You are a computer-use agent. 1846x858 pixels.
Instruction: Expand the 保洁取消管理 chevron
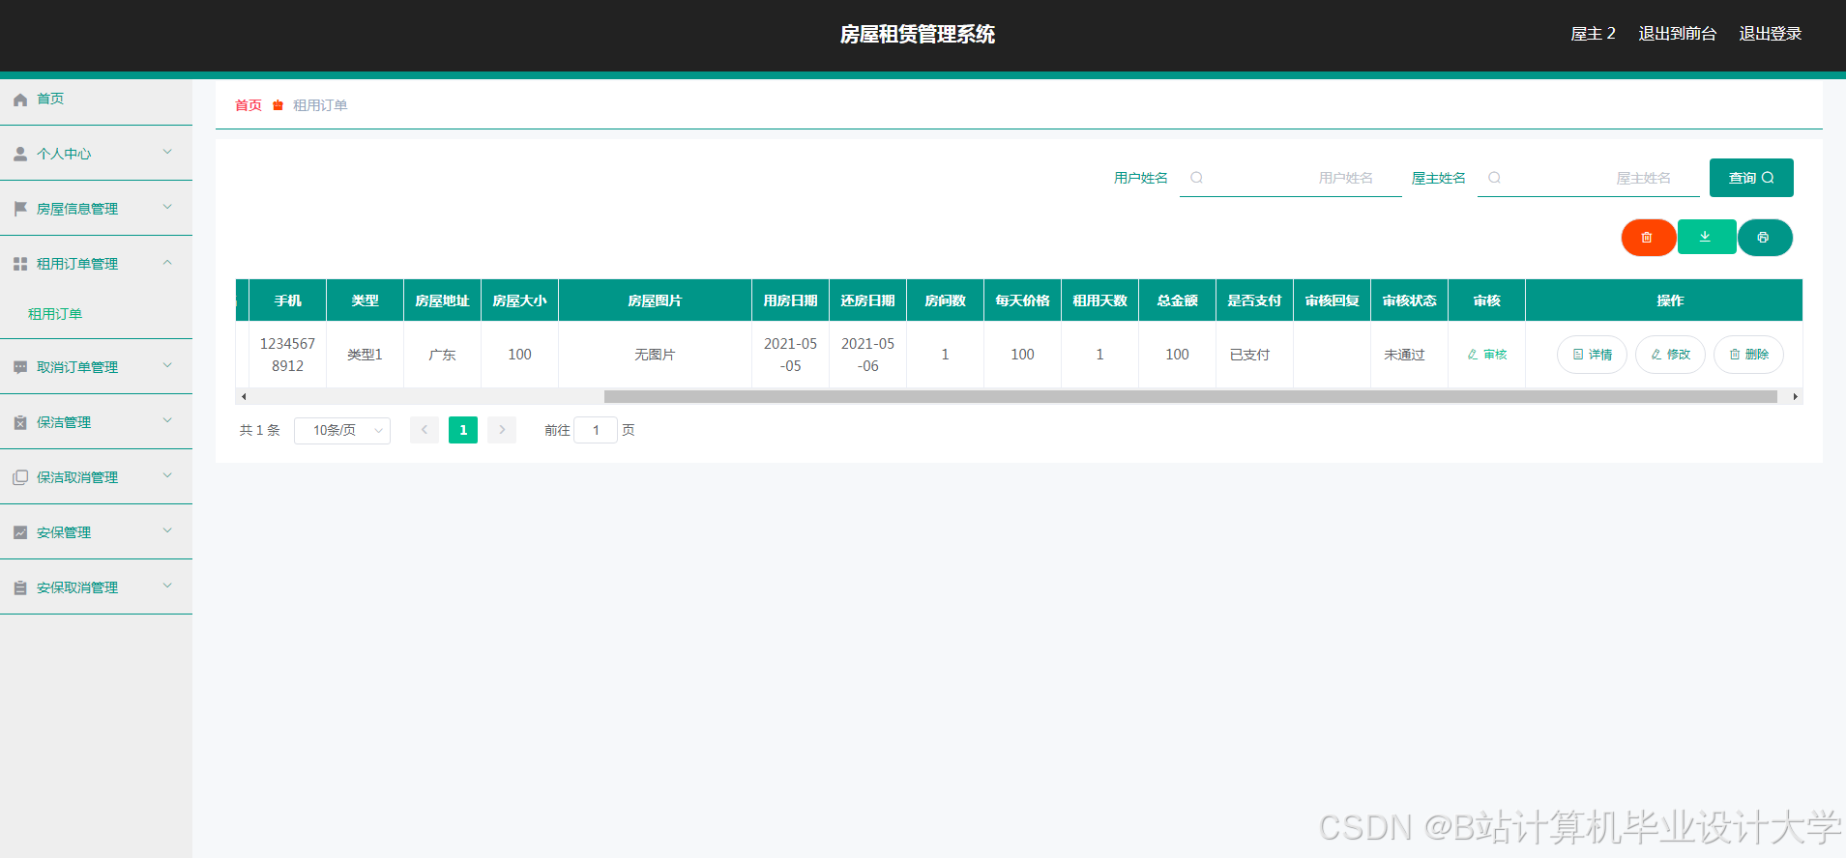click(167, 475)
